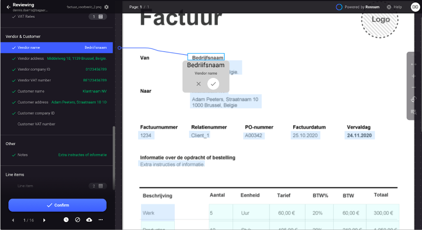This screenshot has width=422, height=230.
Task: Accept the Bedrijfsnaam value with checkmark
Action: click(213, 84)
